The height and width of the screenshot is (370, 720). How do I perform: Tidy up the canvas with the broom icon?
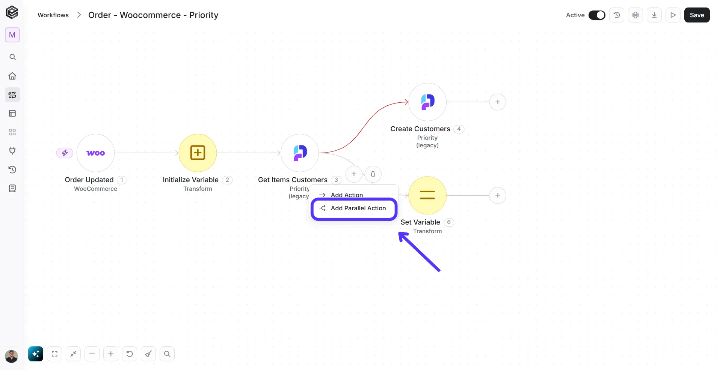point(148,354)
